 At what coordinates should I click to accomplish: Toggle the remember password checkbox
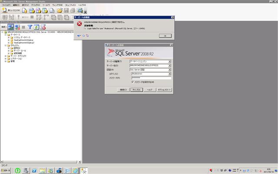coord(132,82)
